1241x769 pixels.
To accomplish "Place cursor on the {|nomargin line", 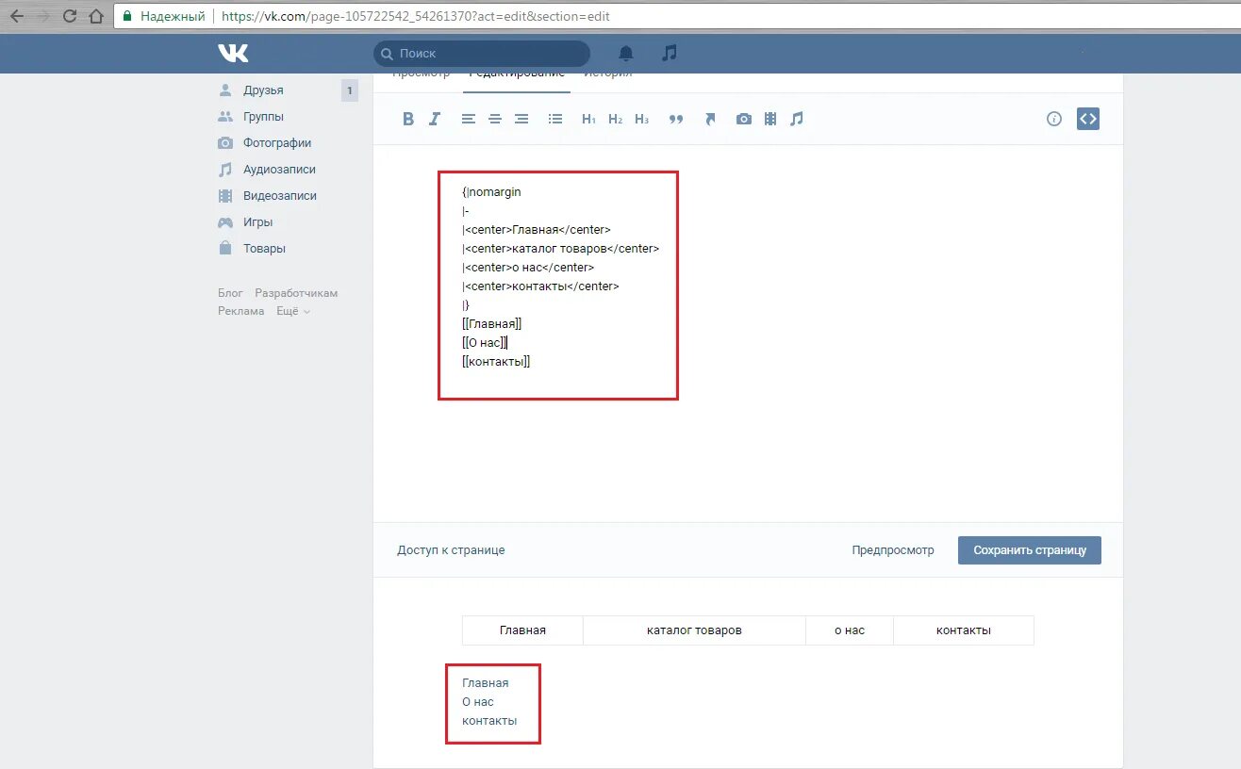I will click(491, 192).
